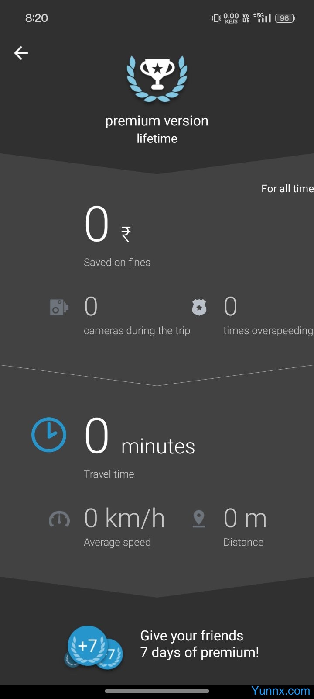The height and width of the screenshot is (699, 314).
Task: Open 'Give your friends 7 days of premium!'
Action: click(199, 644)
